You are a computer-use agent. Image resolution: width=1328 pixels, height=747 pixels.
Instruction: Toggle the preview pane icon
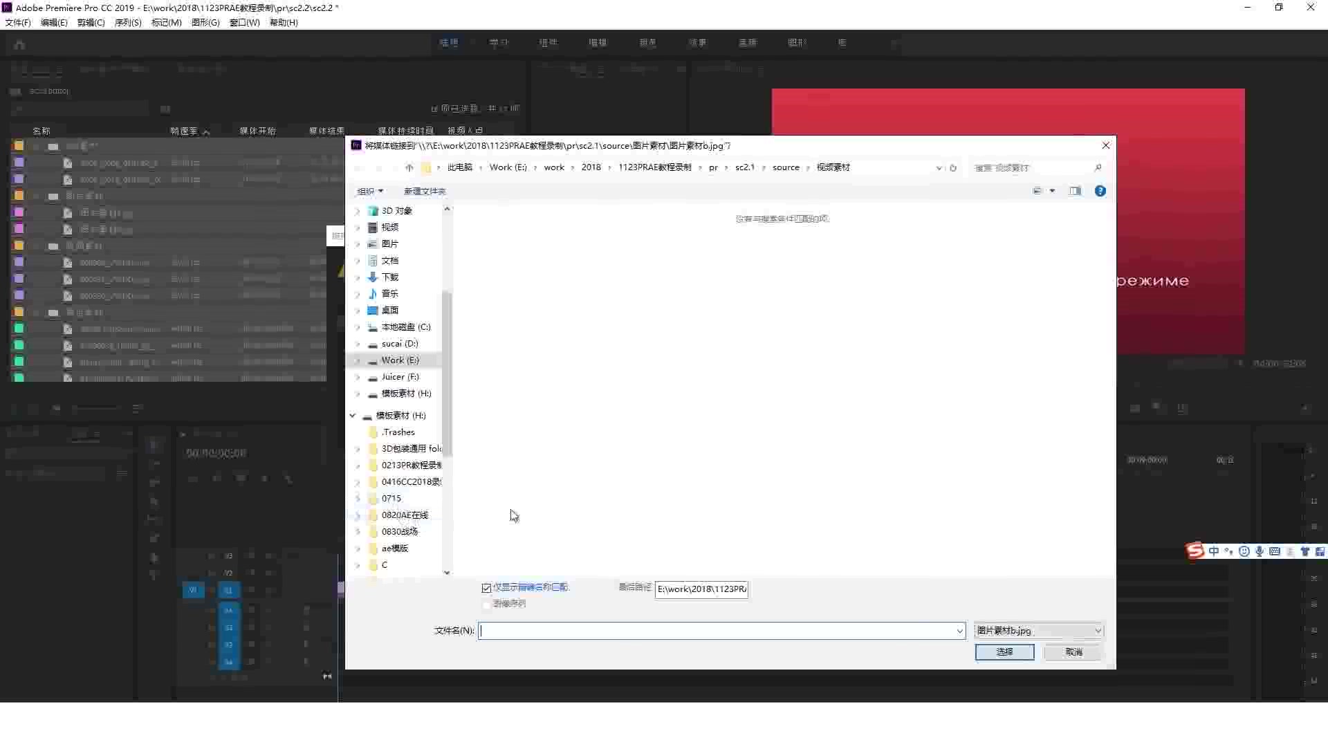1075,191
